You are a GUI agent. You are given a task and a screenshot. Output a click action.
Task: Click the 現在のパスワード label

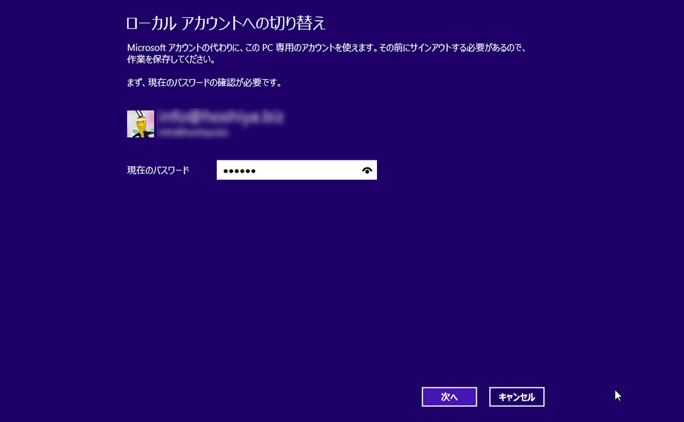click(x=159, y=170)
